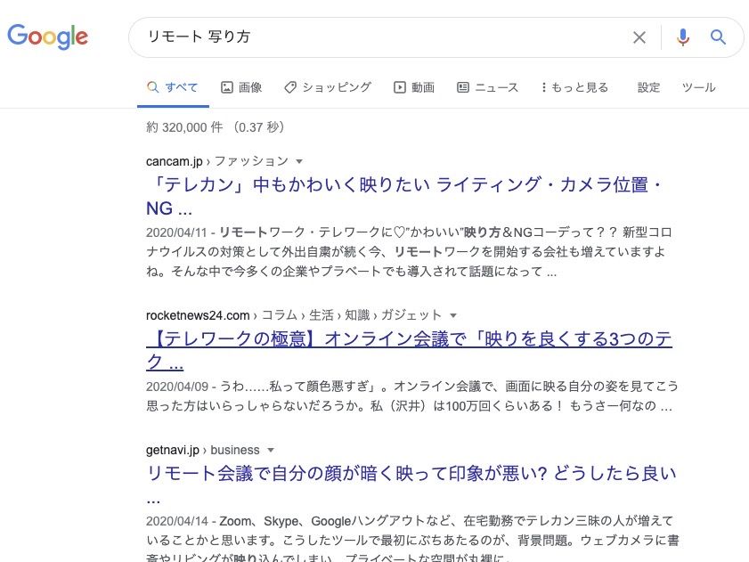Click the blue magnifying glass search button
The height and width of the screenshot is (562, 749).
pyautogui.click(x=719, y=37)
